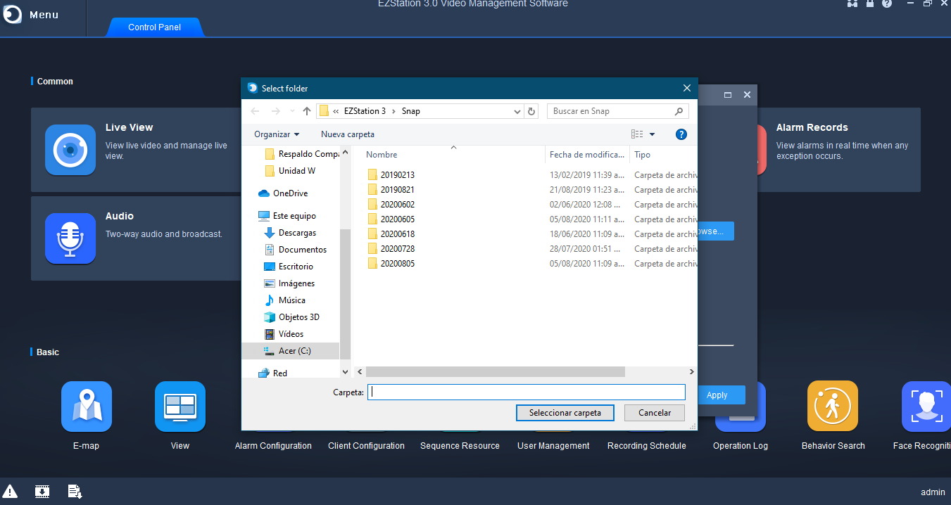Sort by the Tipo column header
This screenshot has width=951, height=505.
point(642,155)
